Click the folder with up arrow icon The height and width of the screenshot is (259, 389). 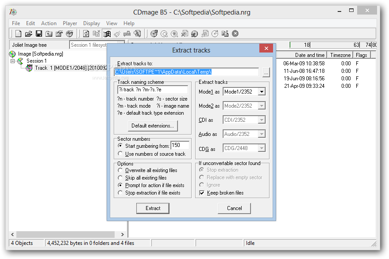tap(49, 34)
